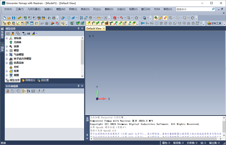This screenshot has height=145, width=226.
Task: Close the Default View tab
Action: [x=104, y=28]
